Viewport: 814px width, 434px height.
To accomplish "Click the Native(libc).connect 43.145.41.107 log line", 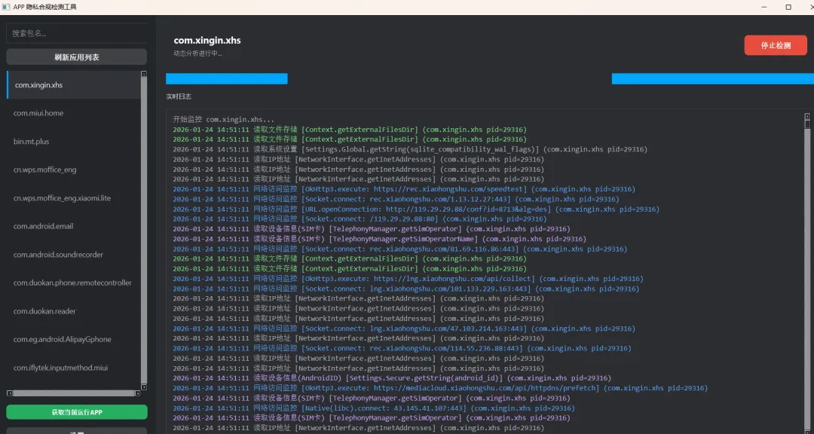I will click(374, 408).
